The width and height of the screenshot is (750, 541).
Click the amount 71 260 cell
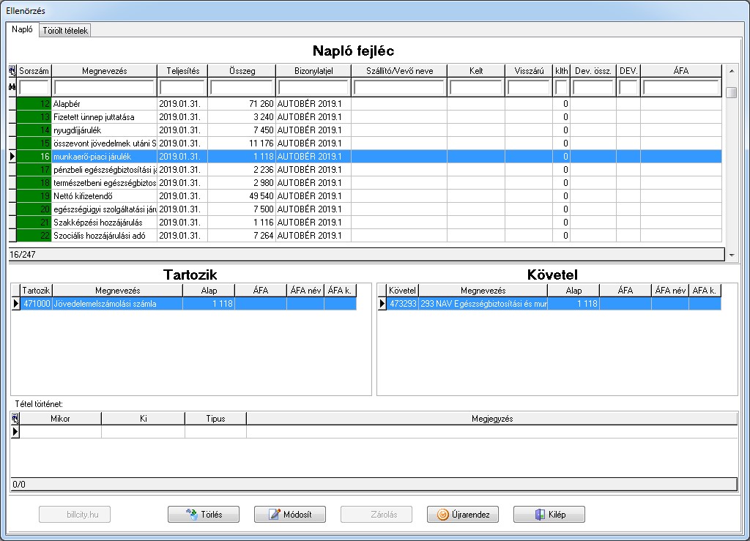[242, 104]
